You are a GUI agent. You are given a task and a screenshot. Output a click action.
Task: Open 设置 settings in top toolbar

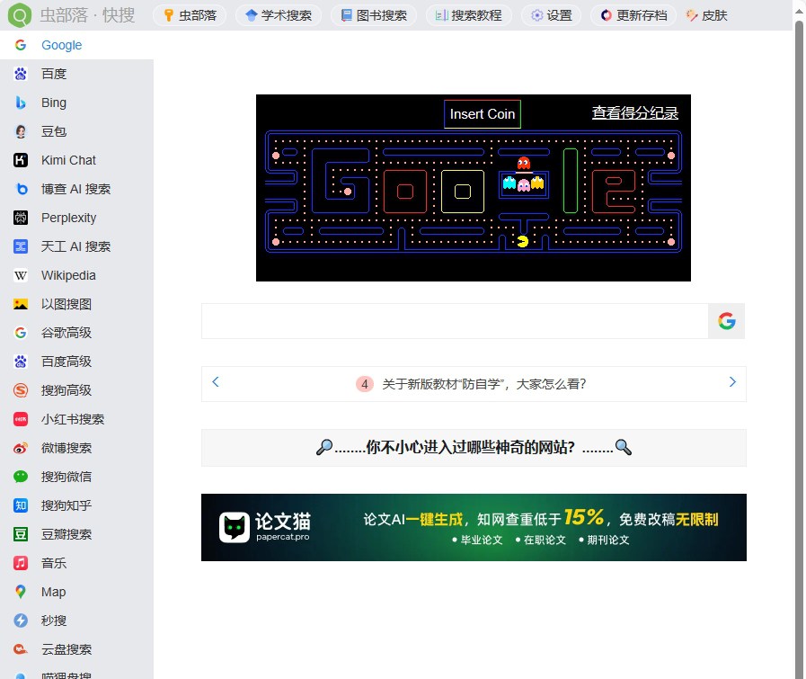tap(551, 15)
